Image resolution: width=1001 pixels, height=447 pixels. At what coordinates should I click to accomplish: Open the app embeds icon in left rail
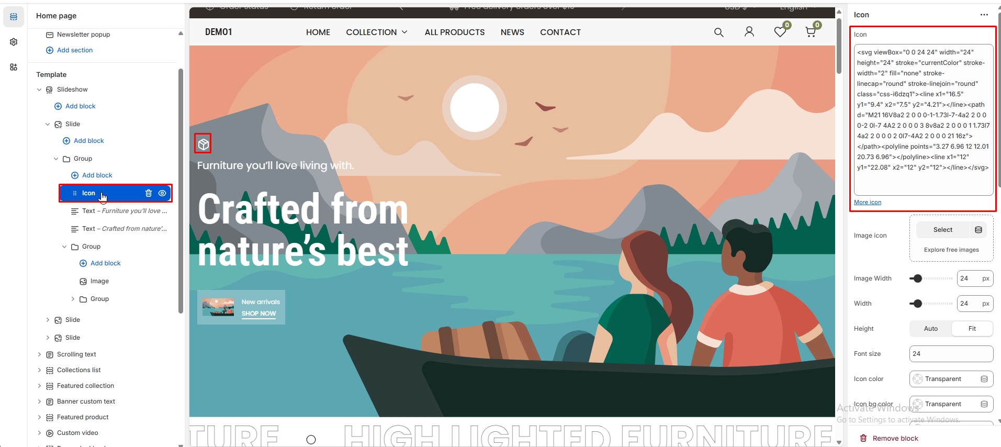[x=14, y=67]
